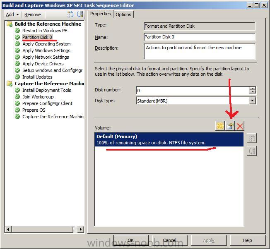Viewport: 270px width, 249px height.
Task: Open the Disk type dropdown
Action: coord(253,101)
